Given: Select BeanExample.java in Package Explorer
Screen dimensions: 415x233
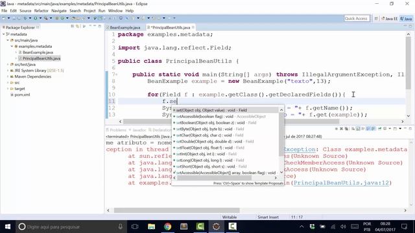Looking at the screenshot, I should pyautogui.click(x=38, y=52).
